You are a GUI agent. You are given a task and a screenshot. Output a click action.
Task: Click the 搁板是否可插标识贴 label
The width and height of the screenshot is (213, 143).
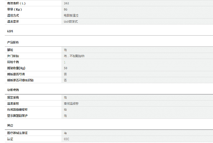pos(20,80)
